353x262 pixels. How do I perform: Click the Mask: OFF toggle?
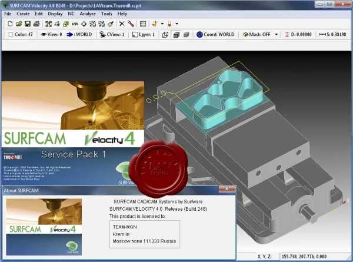(x=257, y=35)
